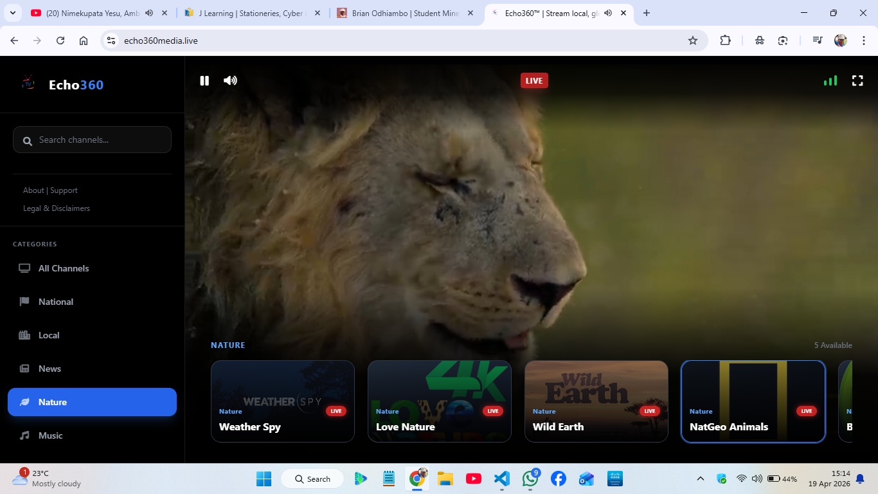Viewport: 878px width, 494px height.
Task: Select the Music category
Action: 92,435
